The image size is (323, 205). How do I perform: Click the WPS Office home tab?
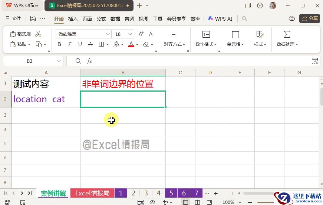(x=22, y=6)
